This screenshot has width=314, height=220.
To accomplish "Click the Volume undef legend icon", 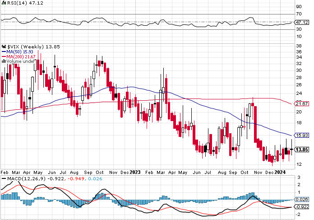I will tap(3, 61).
